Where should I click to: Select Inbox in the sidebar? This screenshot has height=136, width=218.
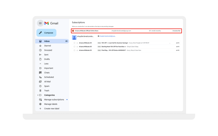pos(47,41)
